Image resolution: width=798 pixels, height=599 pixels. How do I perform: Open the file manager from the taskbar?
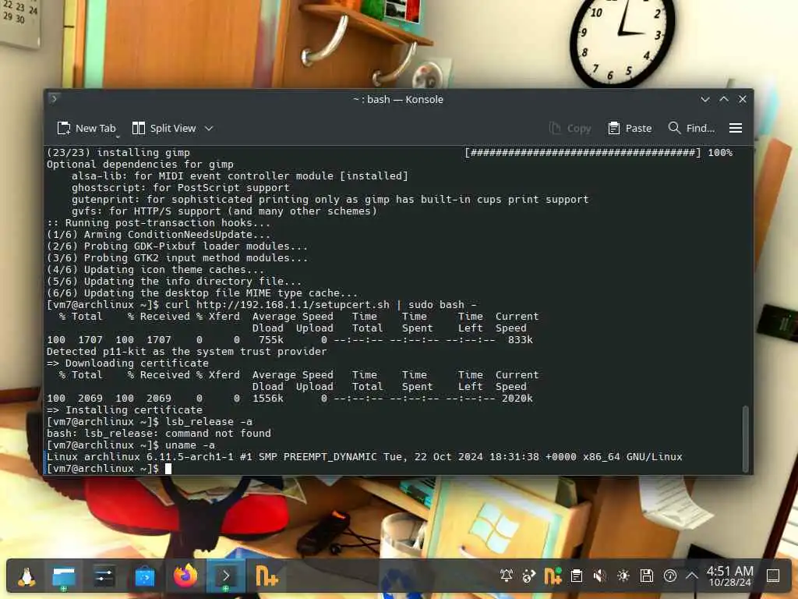pos(64,576)
